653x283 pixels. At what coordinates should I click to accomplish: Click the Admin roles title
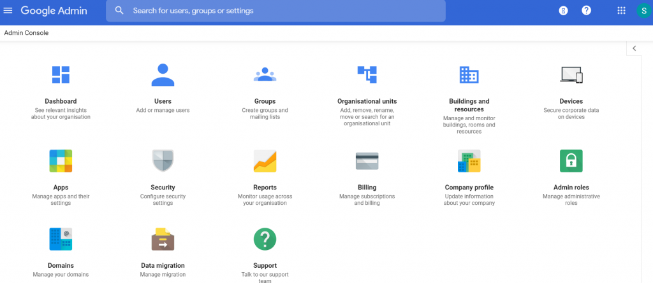pyautogui.click(x=571, y=188)
